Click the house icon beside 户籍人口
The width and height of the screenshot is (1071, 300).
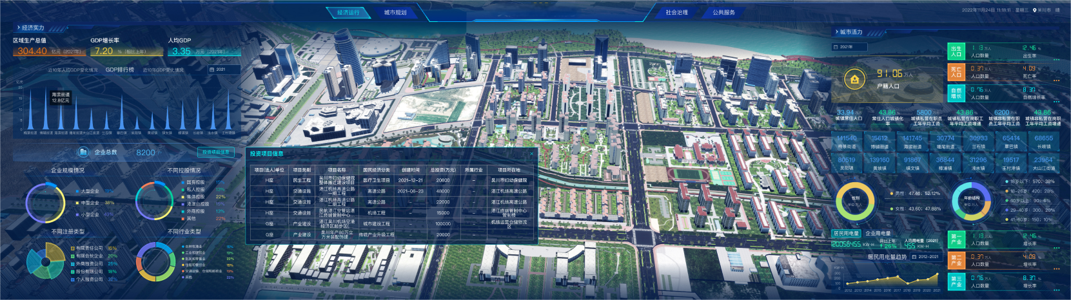[x=855, y=80]
